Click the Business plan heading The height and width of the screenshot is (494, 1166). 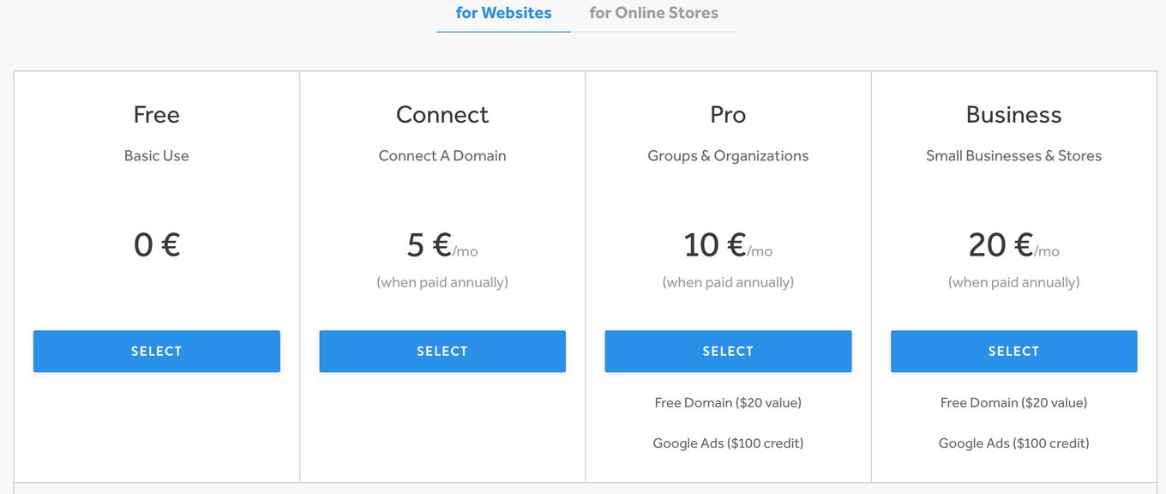(1013, 115)
